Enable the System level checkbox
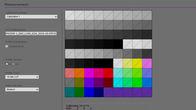This screenshot has width=196, height=110. [7, 46]
